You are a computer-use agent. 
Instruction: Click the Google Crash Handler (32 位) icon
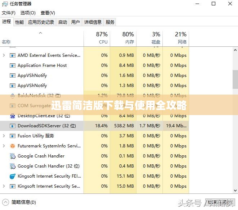coord(13,166)
